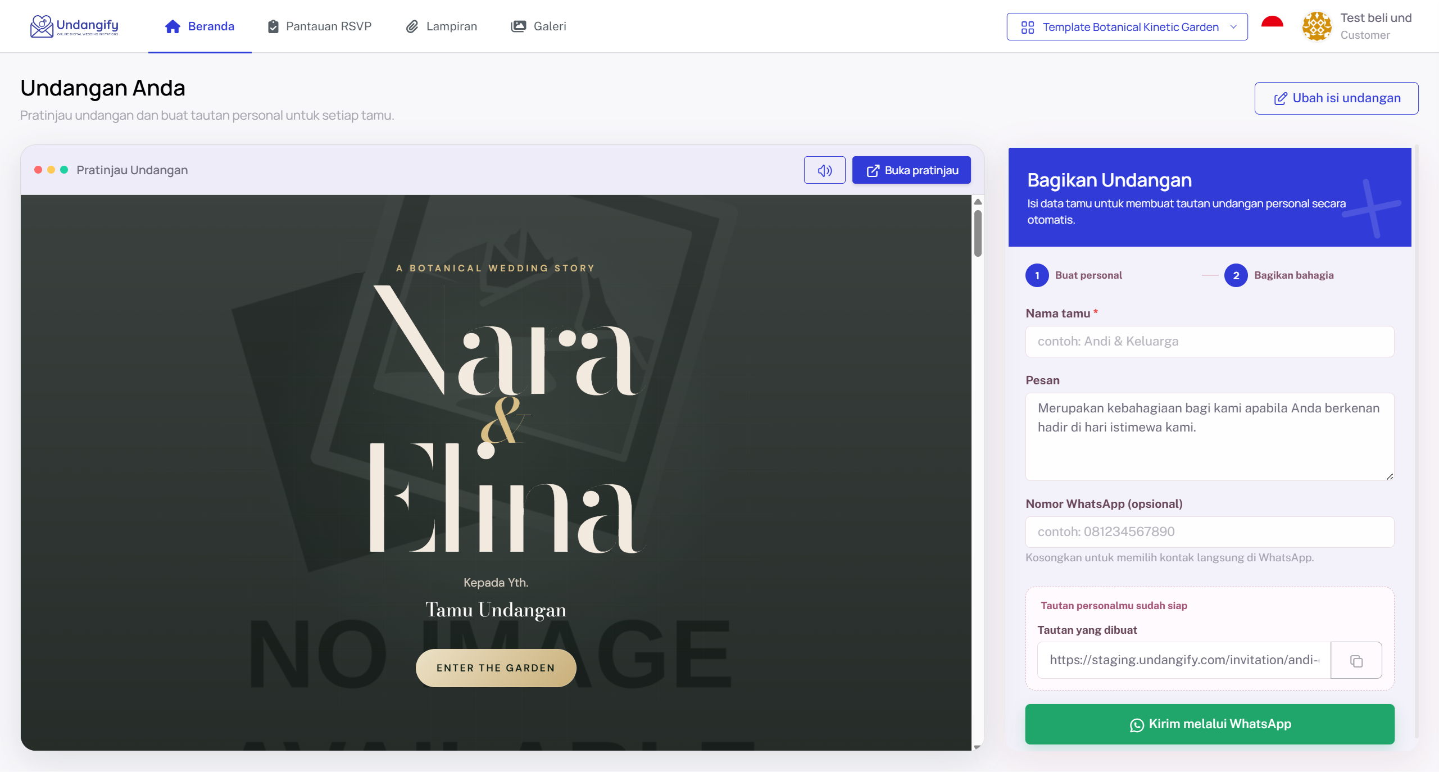This screenshot has height=772, width=1439.
Task: Click the Pesan textarea resize handle
Action: 1389,476
